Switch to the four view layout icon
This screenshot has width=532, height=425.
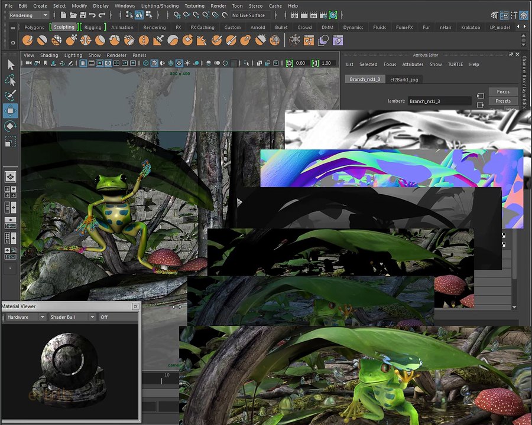tap(11, 192)
